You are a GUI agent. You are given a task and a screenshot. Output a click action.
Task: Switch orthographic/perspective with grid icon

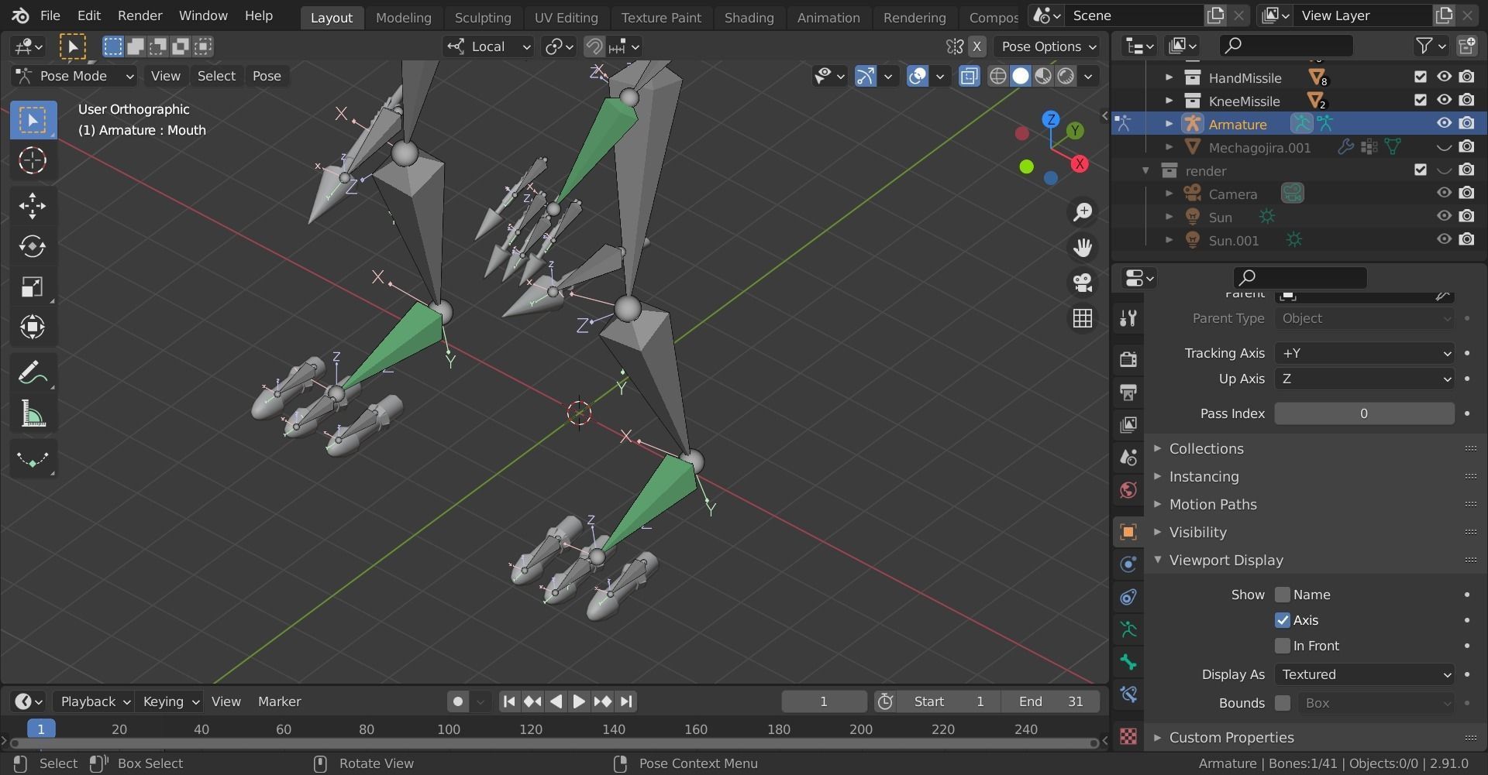(1083, 318)
